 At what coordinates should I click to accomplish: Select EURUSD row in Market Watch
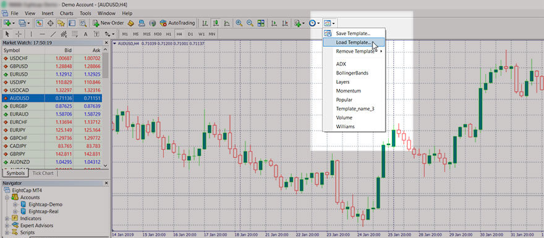tap(52, 75)
